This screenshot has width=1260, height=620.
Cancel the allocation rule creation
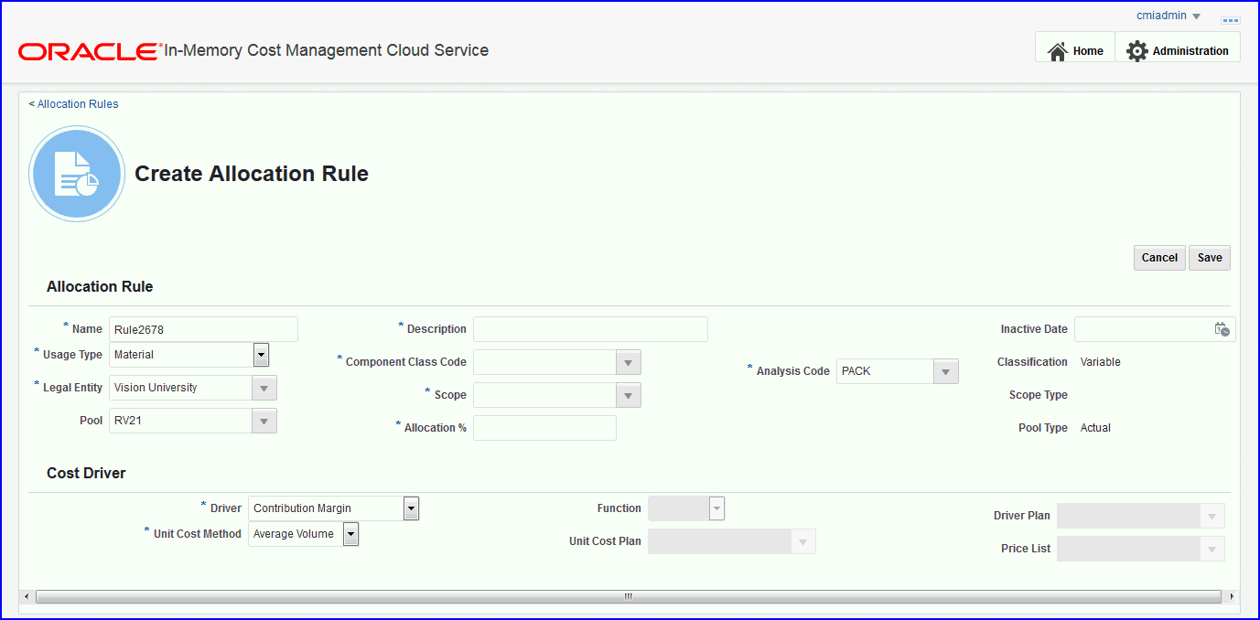[1159, 258]
